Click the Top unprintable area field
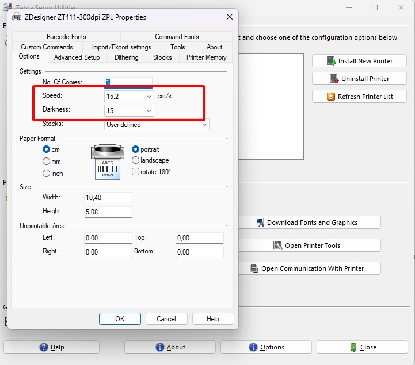415x365 pixels. click(200, 238)
